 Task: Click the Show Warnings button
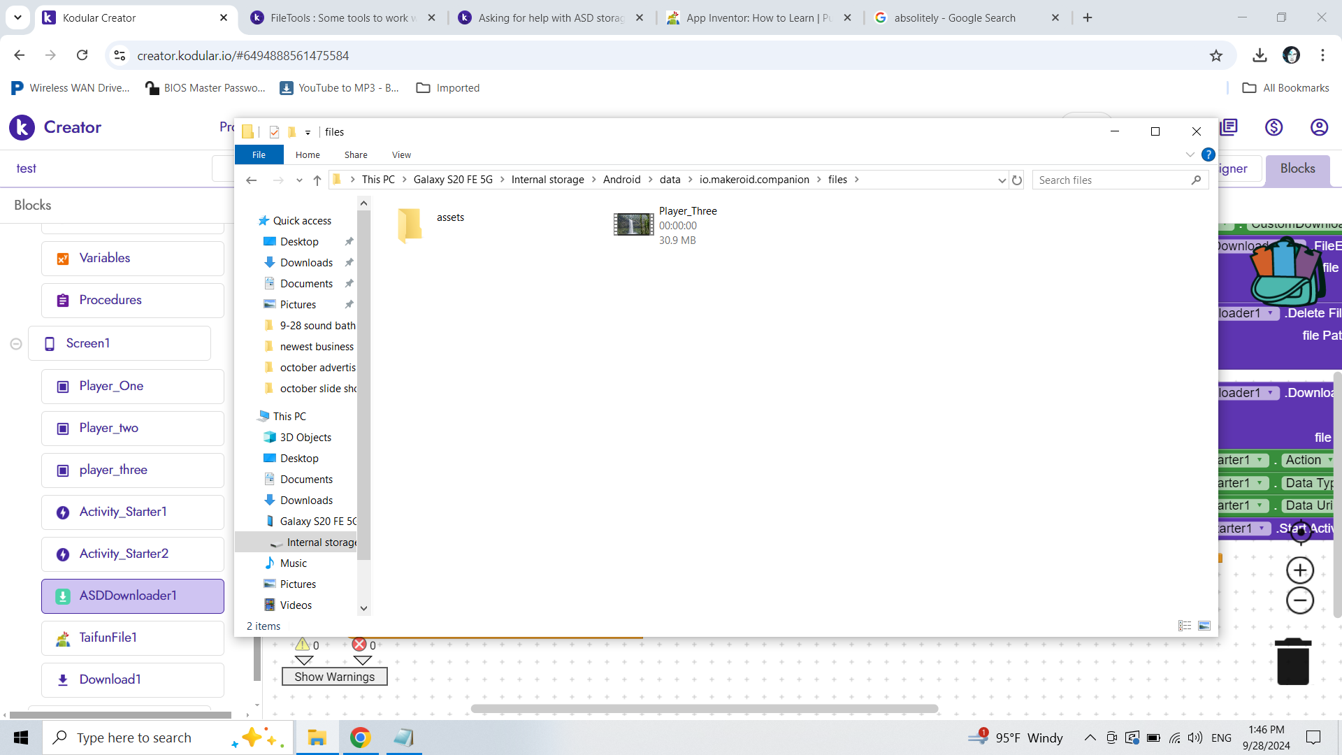(x=334, y=677)
